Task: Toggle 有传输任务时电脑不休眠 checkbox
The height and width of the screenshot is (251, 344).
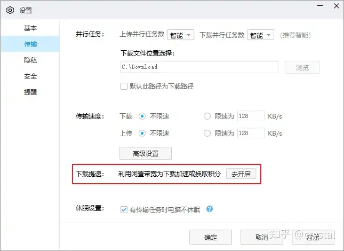Action: tap(124, 209)
